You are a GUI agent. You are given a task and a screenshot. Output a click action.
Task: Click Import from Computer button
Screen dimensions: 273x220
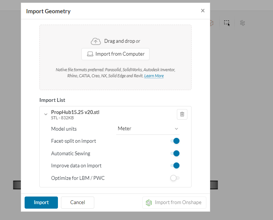(x=115, y=54)
